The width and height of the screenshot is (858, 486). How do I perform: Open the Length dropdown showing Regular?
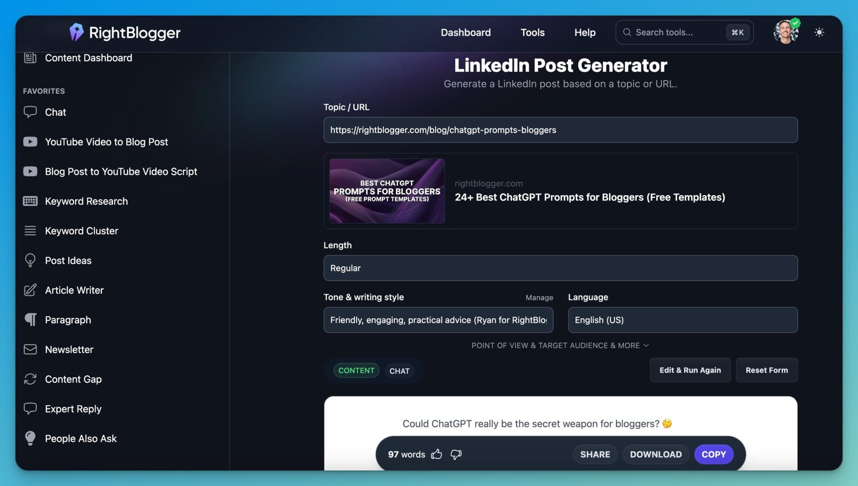pyautogui.click(x=560, y=268)
